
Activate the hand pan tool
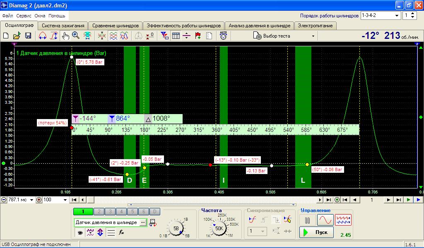tap(65, 36)
